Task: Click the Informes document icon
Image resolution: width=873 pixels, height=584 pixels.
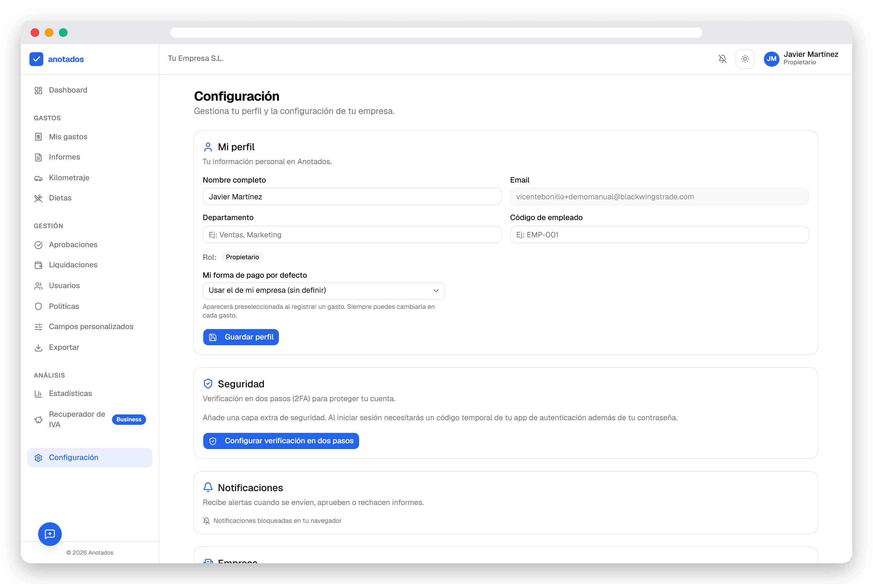Action: tap(38, 157)
